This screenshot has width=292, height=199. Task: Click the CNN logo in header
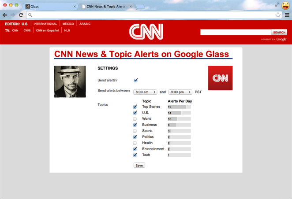pos(146,32)
